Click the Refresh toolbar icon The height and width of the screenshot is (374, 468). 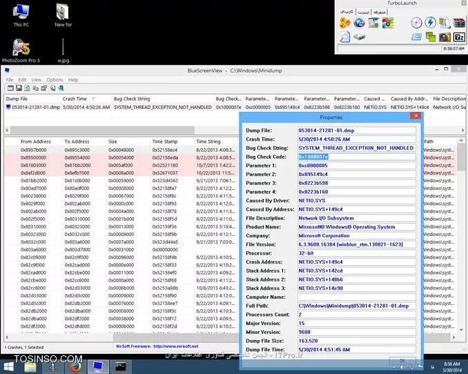click(x=27, y=88)
